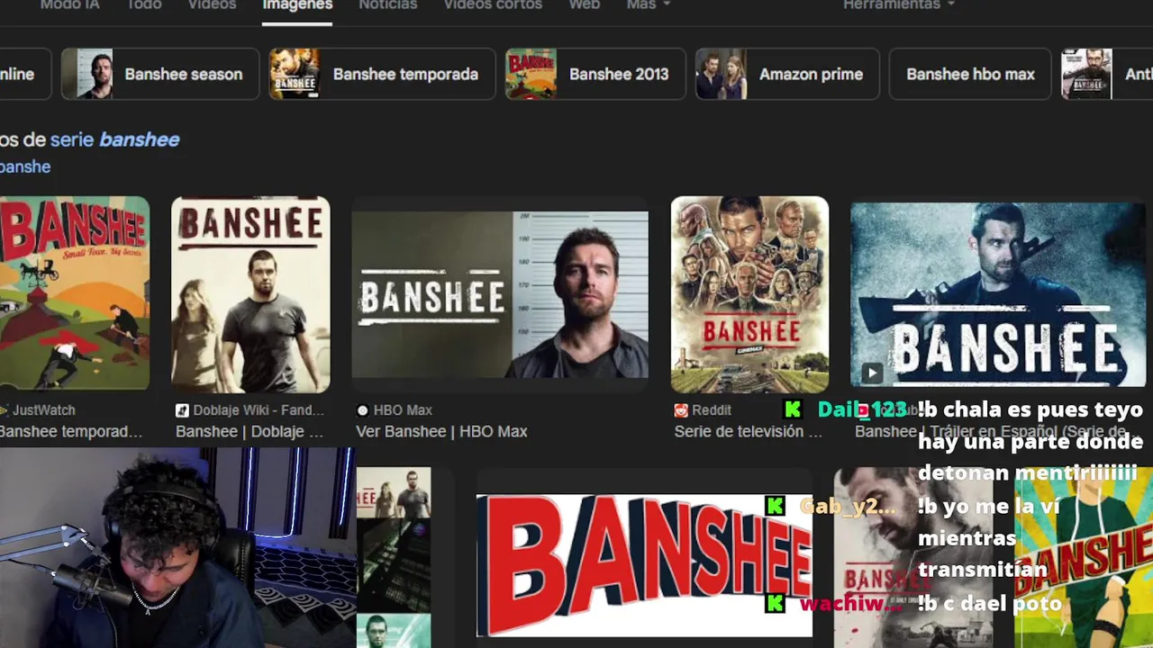Open the Modo IA tab
This screenshot has height=648, width=1153.
coord(69,4)
